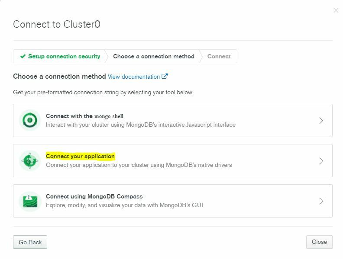Click the green checkmark in Setup connection security

pyautogui.click(x=23, y=56)
